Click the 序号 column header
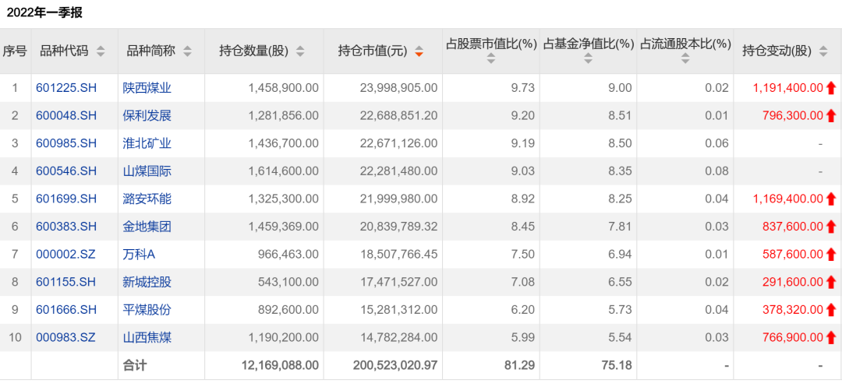842x387 pixels. pos(15,51)
